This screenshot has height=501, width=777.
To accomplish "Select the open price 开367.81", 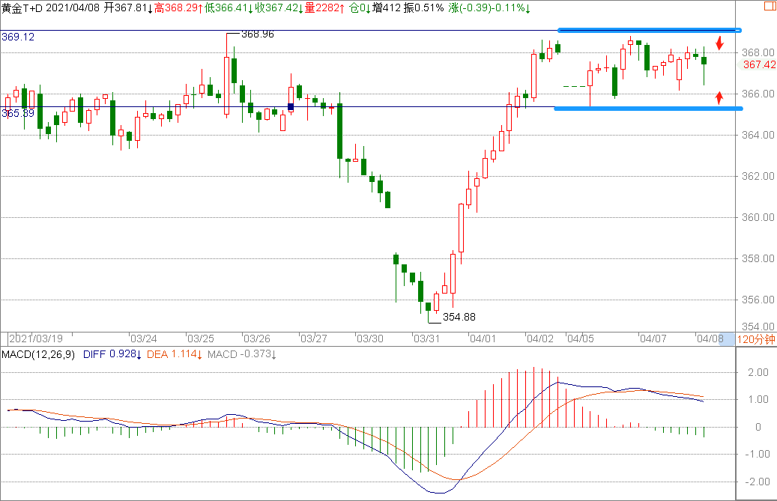I will coord(128,8).
